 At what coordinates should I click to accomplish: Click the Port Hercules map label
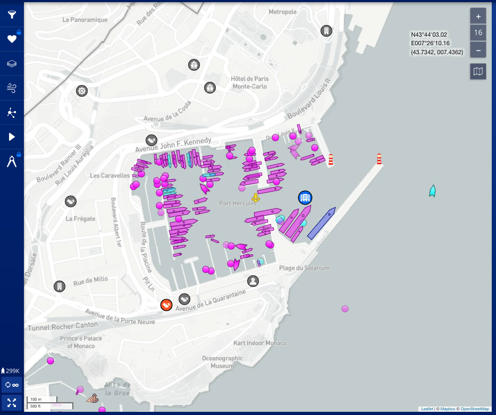pyautogui.click(x=238, y=203)
